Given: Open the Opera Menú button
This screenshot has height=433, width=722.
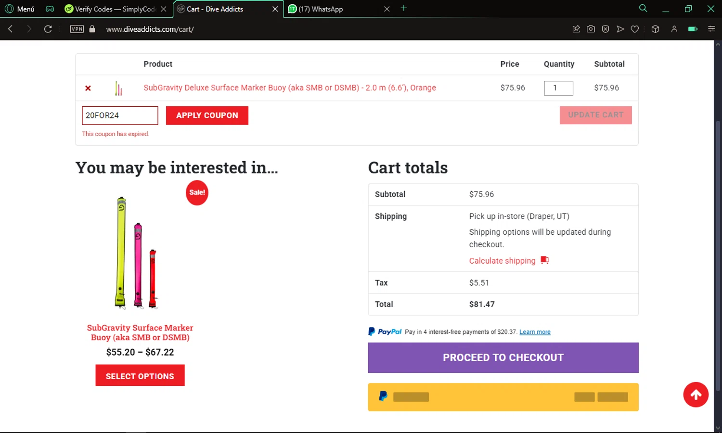Looking at the screenshot, I should click(20, 9).
